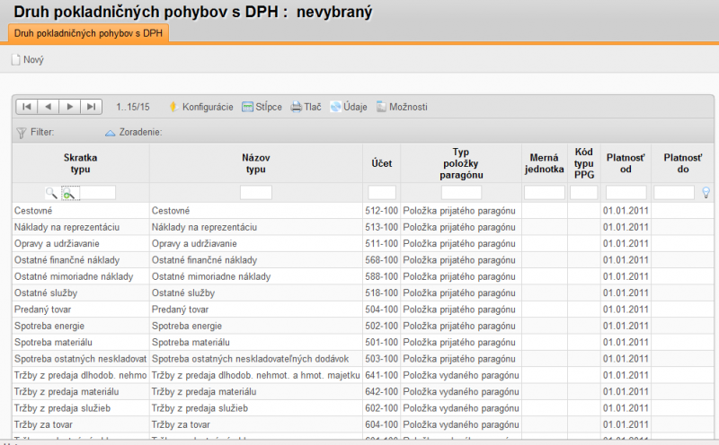Sort by Typ položky paragónu header

461,163
